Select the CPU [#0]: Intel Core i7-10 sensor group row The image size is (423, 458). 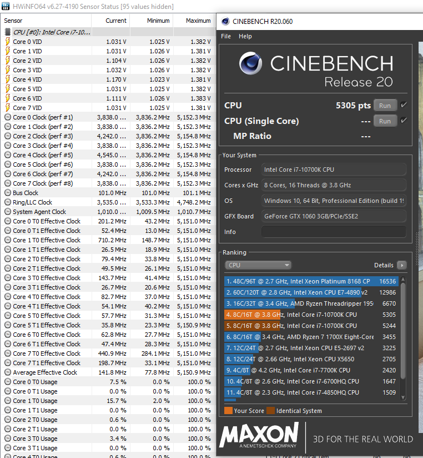coord(108,32)
